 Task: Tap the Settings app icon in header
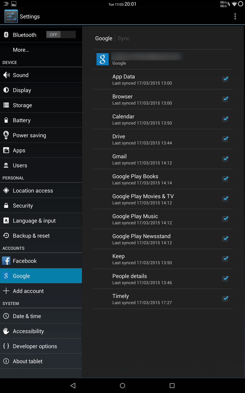pyautogui.click(x=11, y=16)
